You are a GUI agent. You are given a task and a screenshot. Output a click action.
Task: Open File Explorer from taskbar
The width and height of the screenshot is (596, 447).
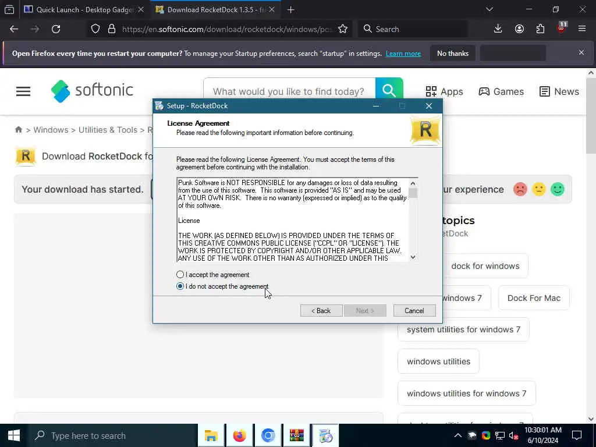click(211, 435)
